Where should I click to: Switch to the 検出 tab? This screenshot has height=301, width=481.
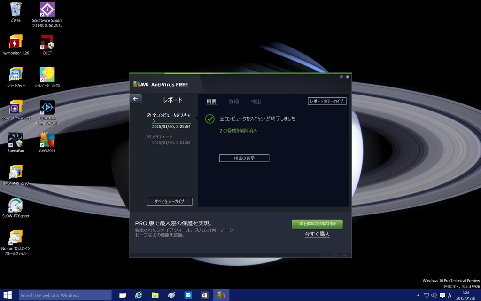coord(256,102)
